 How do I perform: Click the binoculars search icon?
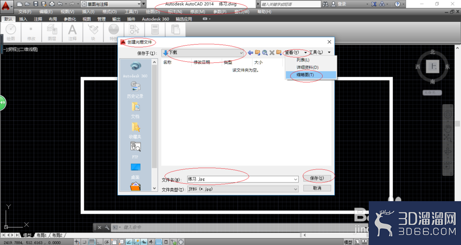[325, 4]
